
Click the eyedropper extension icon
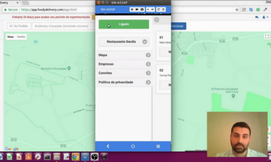point(265,9)
